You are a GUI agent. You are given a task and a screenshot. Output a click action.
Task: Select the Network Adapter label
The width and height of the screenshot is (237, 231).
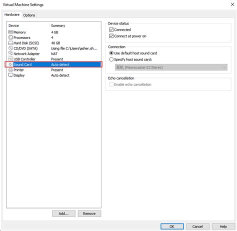tap(26, 53)
